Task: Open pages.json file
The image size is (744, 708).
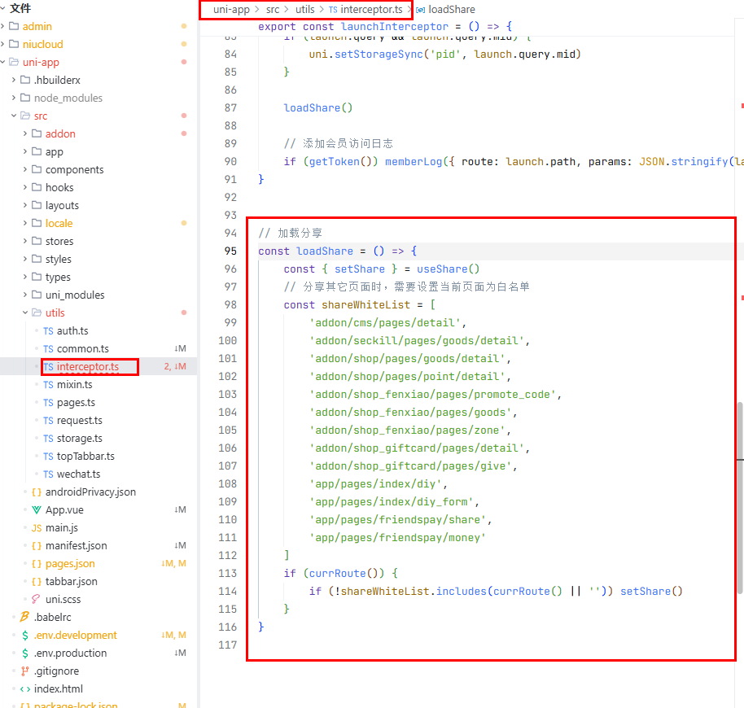Action: 70,564
